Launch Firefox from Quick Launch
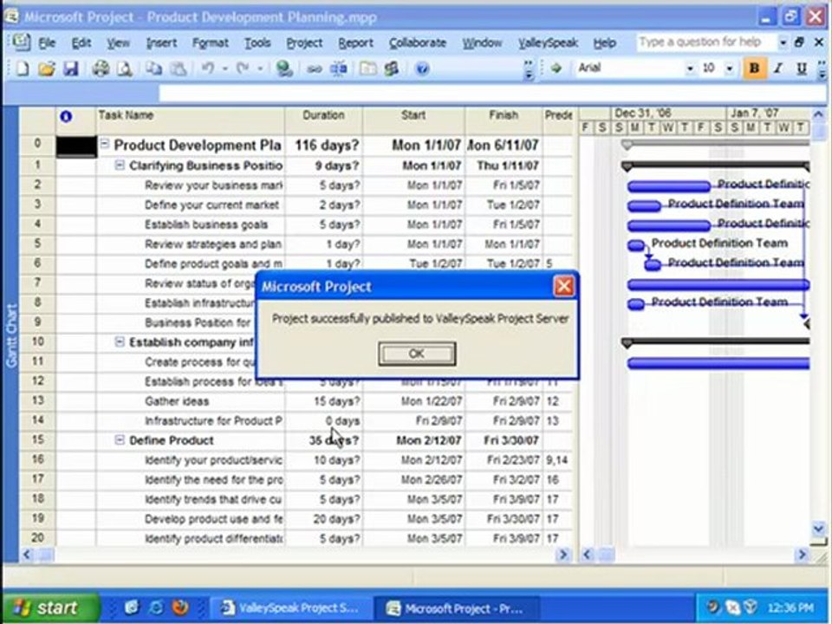Viewport: 832px width, 624px height. click(x=180, y=607)
